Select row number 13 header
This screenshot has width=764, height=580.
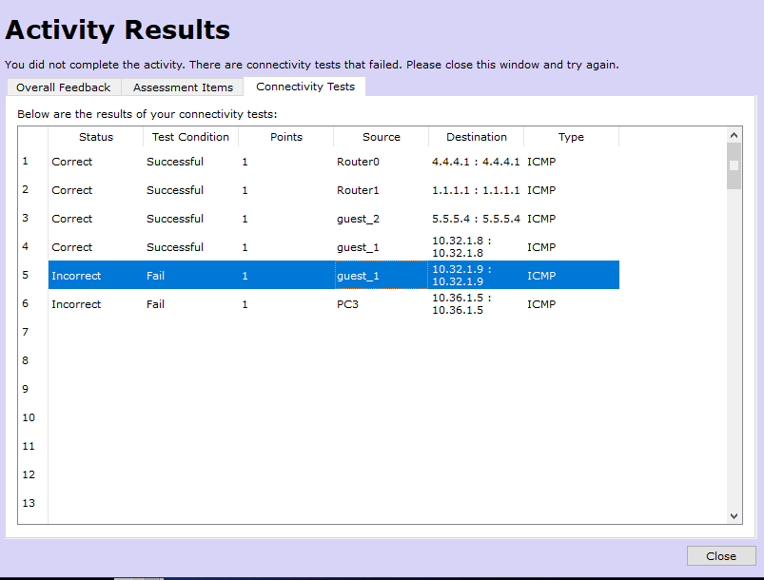pos(32,503)
